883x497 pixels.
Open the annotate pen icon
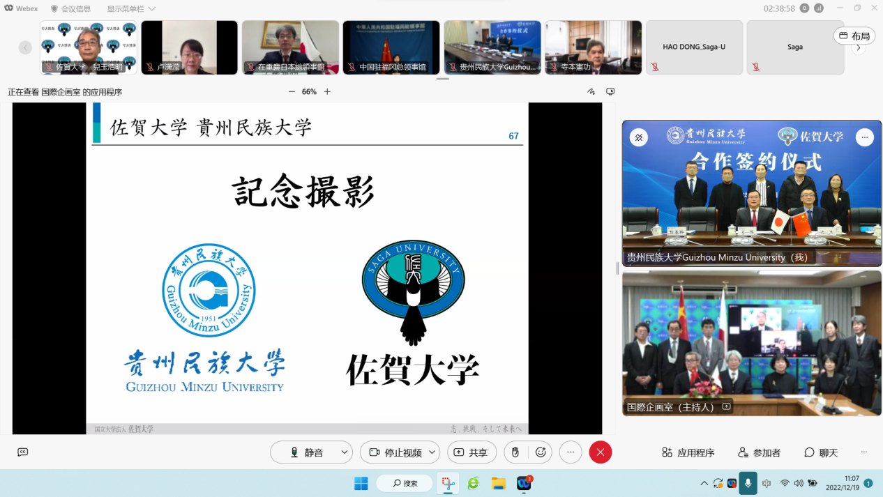click(x=591, y=91)
